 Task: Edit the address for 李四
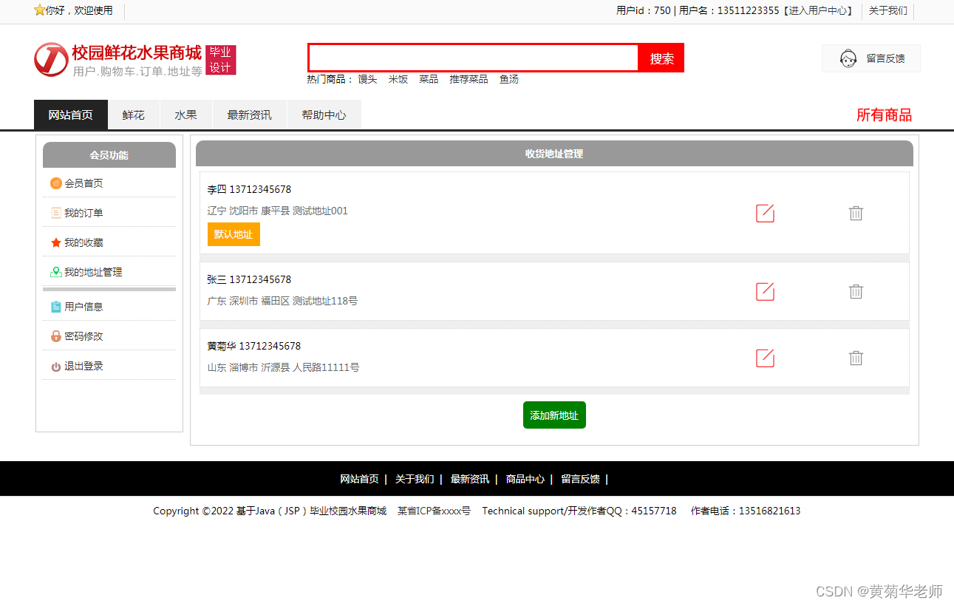tap(765, 214)
